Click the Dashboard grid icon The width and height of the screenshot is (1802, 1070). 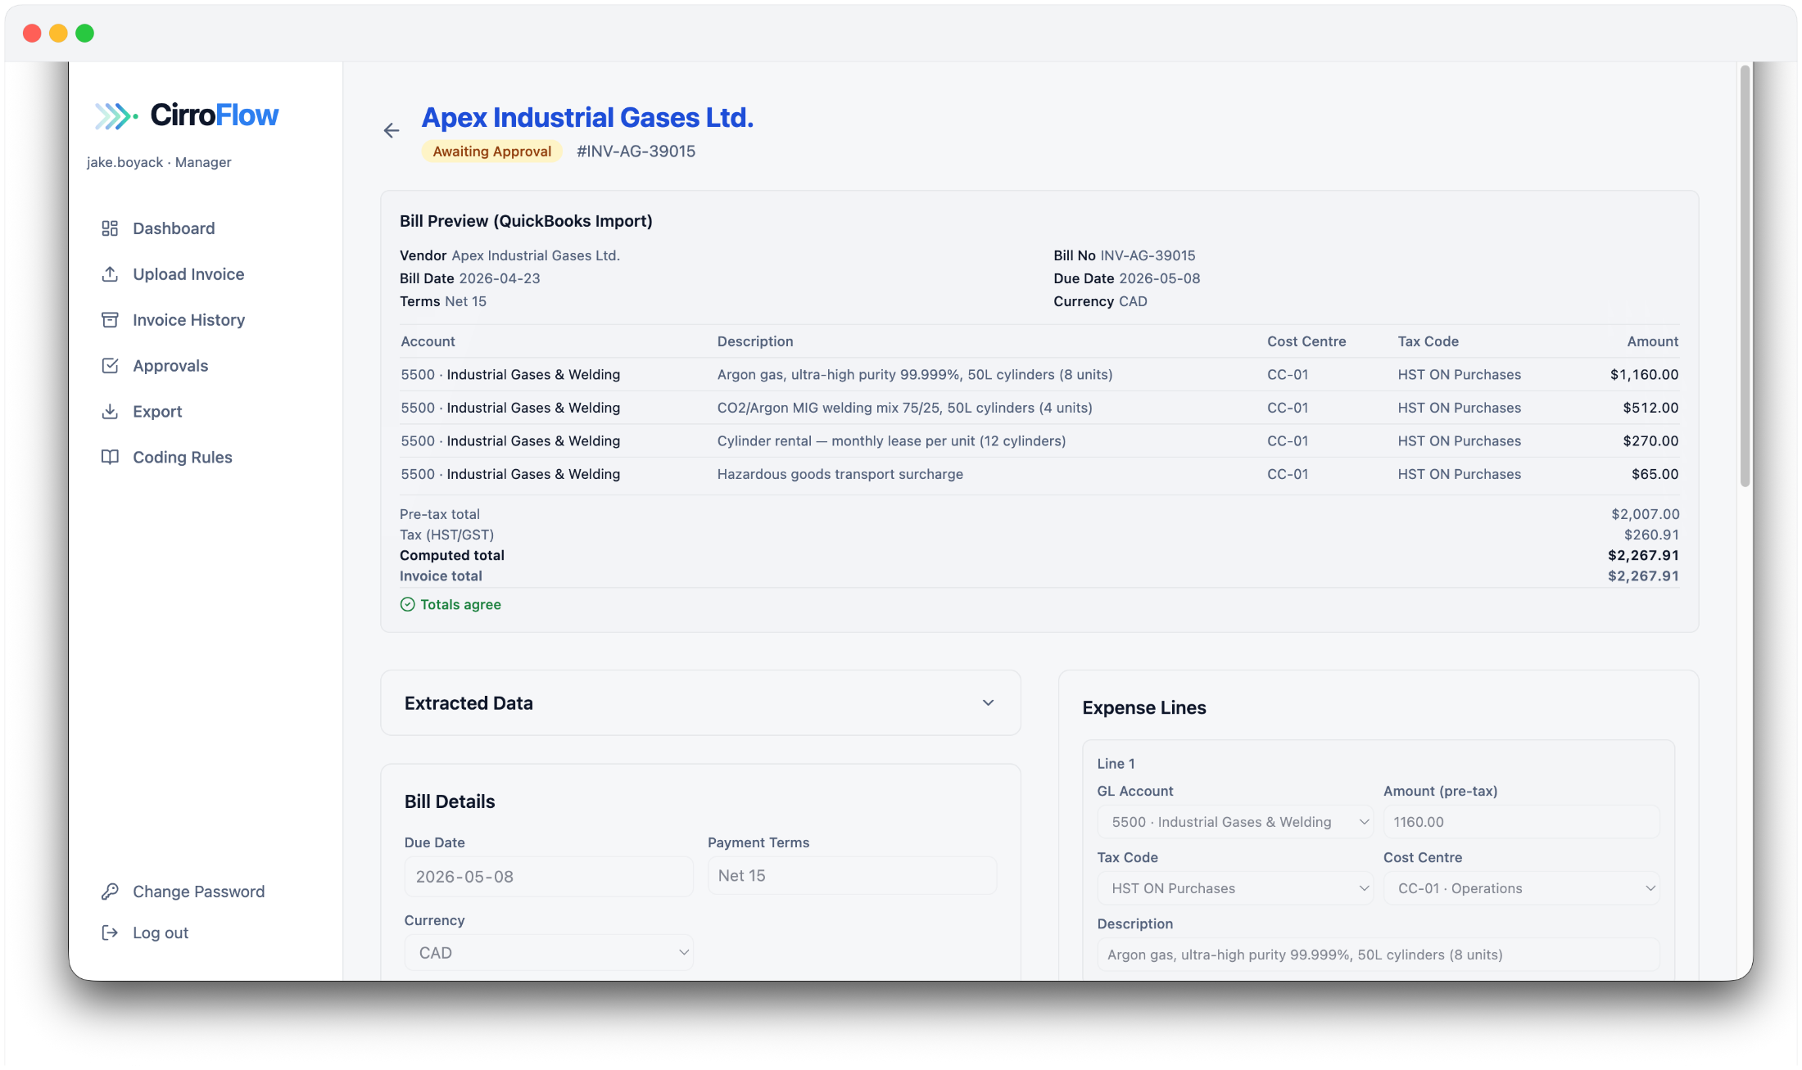pos(110,228)
